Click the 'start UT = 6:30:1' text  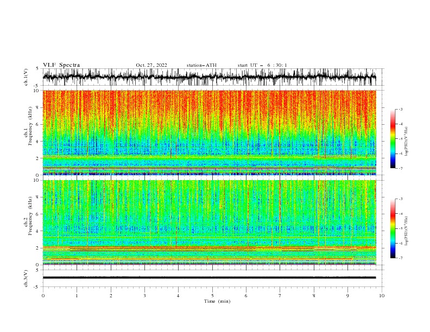point(262,65)
